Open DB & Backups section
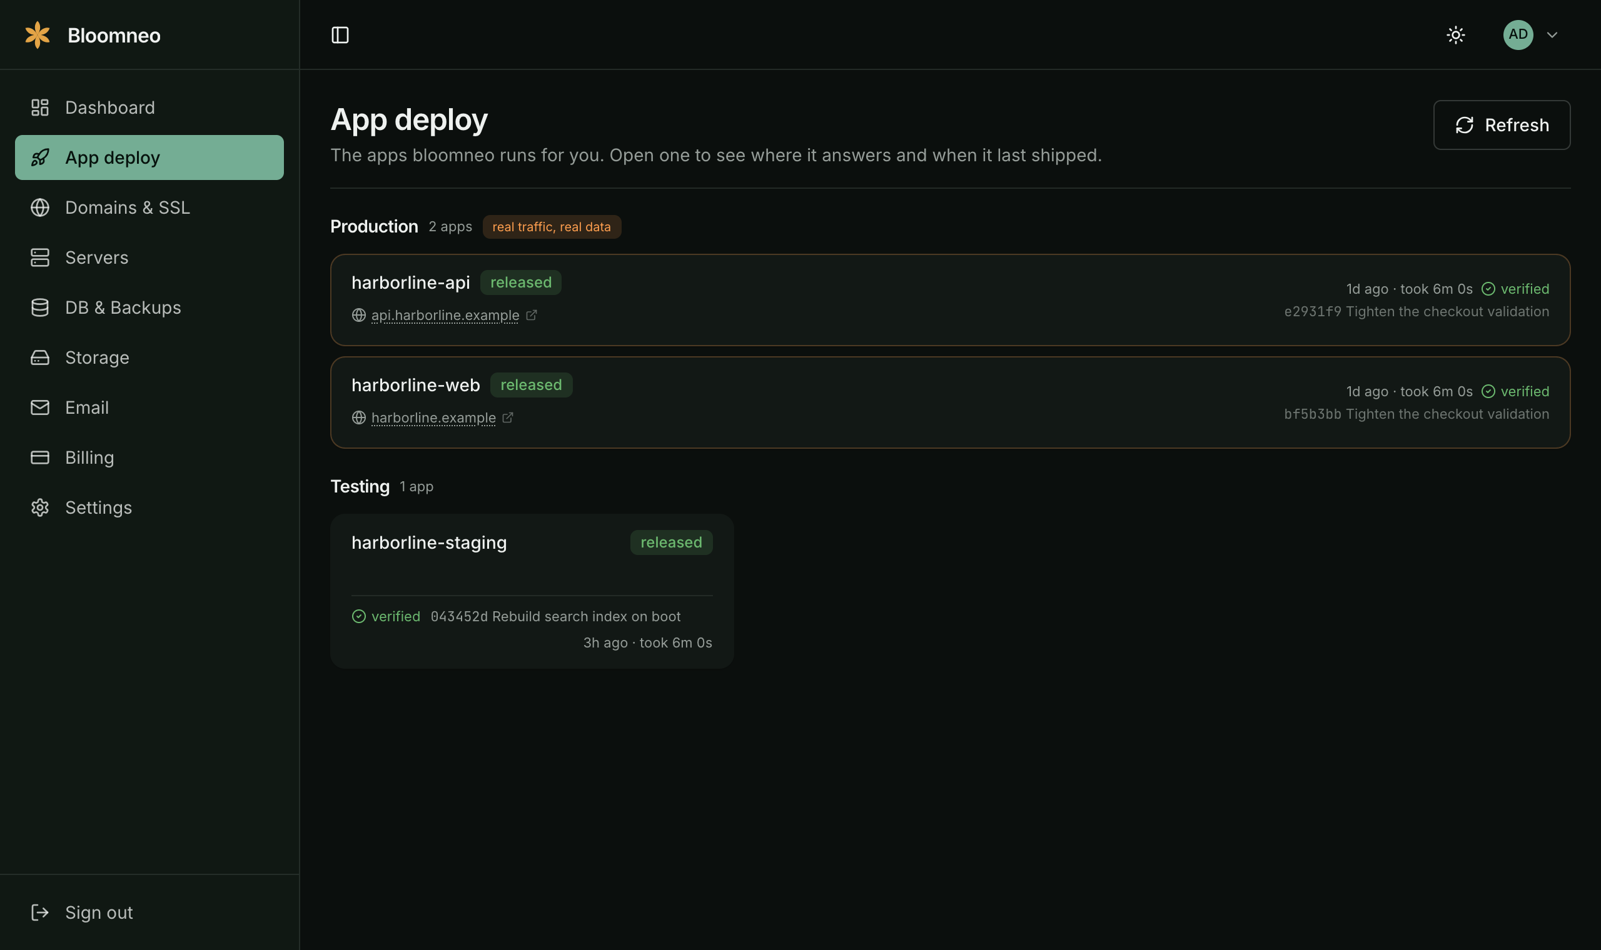1601x950 pixels. pyautogui.click(x=149, y=307)
